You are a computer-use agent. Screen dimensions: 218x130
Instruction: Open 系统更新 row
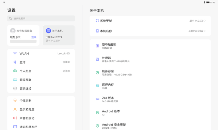coord(150,21)
